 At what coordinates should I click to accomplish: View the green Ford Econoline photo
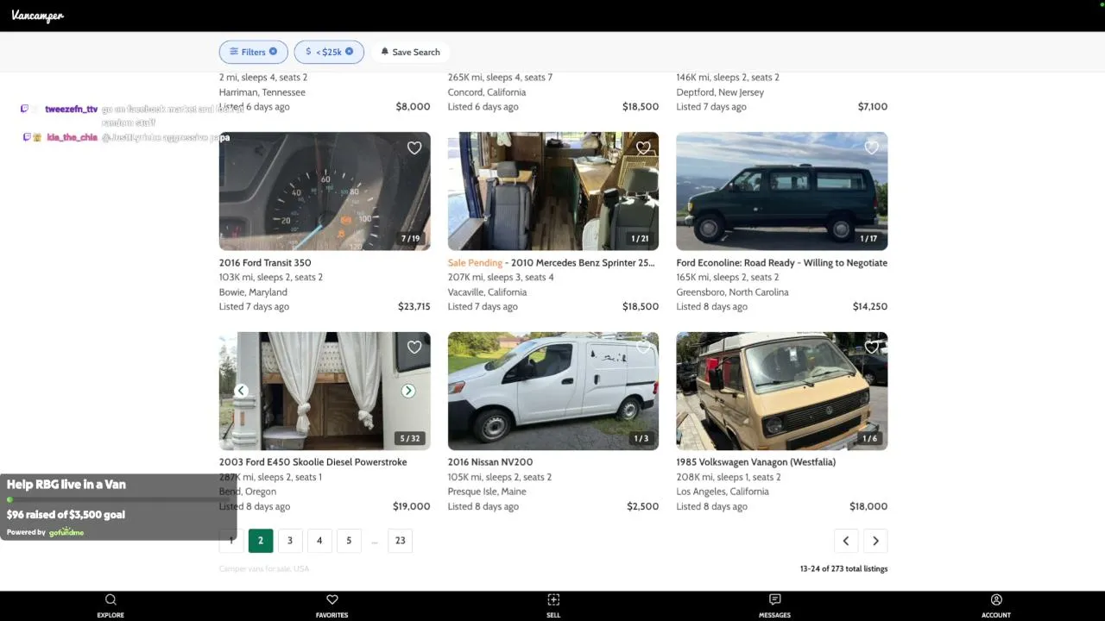(782, 191)
